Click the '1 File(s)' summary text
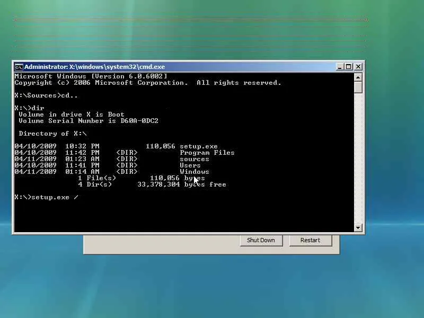 pos(97,178)
